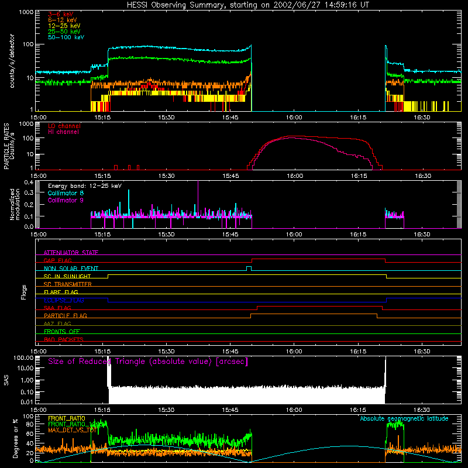Click the 'SAS' axis title
468x468 pixels.
pyautogui.click(x=6, y=380)
